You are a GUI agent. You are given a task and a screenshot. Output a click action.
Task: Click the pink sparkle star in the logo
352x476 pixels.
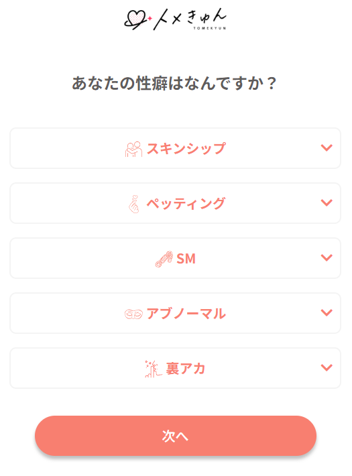(x=150, y=19)
